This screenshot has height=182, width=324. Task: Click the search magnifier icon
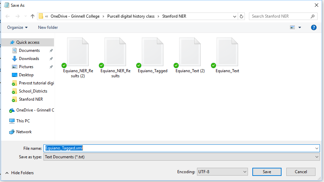pyautogui.click(x=312, y=16)
